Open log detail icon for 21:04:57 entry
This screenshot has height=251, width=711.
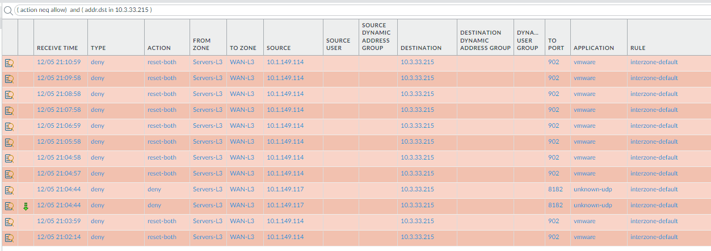[10, 174]
